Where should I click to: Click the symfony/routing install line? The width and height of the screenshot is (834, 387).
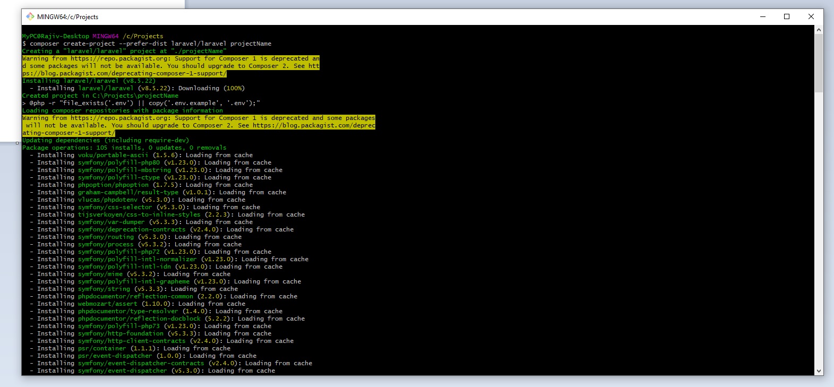[136, 237]
